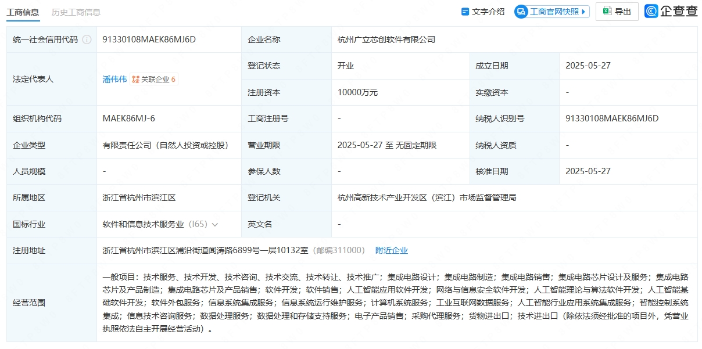Click 登记机关 value 杭州高新技术产业开发区

(x=427, y=197)
